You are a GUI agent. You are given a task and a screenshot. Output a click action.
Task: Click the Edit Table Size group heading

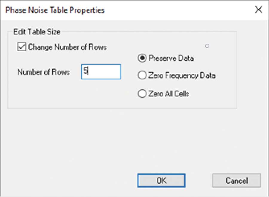(x=37, y=32)
